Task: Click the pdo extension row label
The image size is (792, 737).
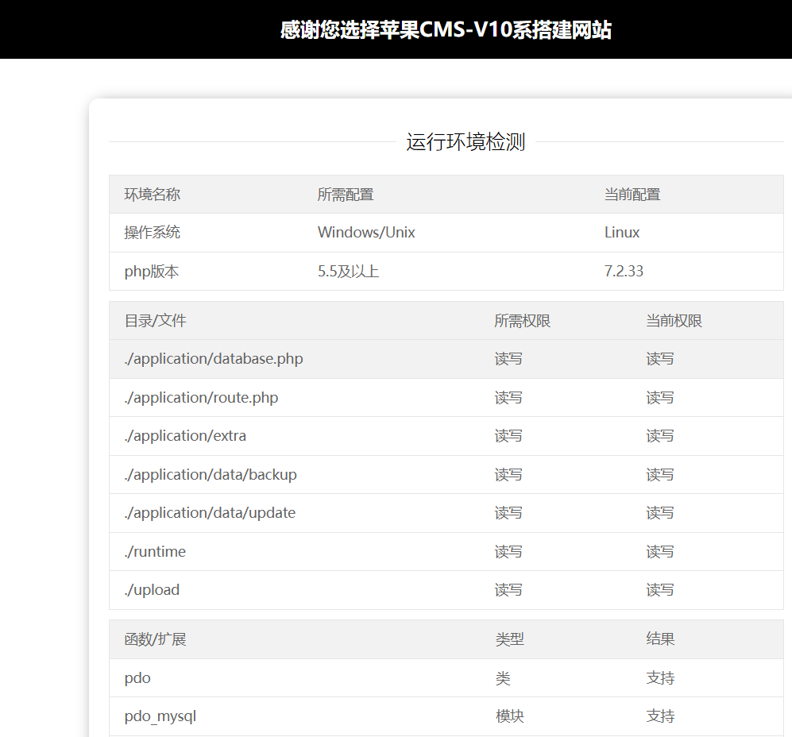Action: [x=137, y=678]
